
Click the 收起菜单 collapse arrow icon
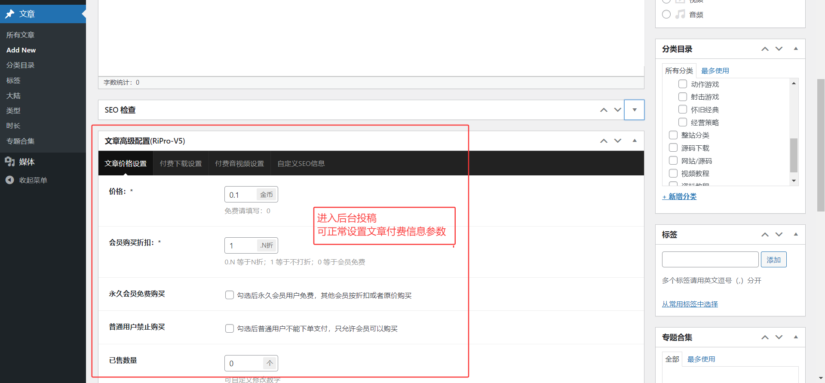[9, 180]
